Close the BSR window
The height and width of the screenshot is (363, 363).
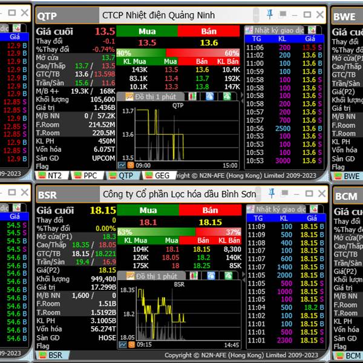(x=322, y=194)
